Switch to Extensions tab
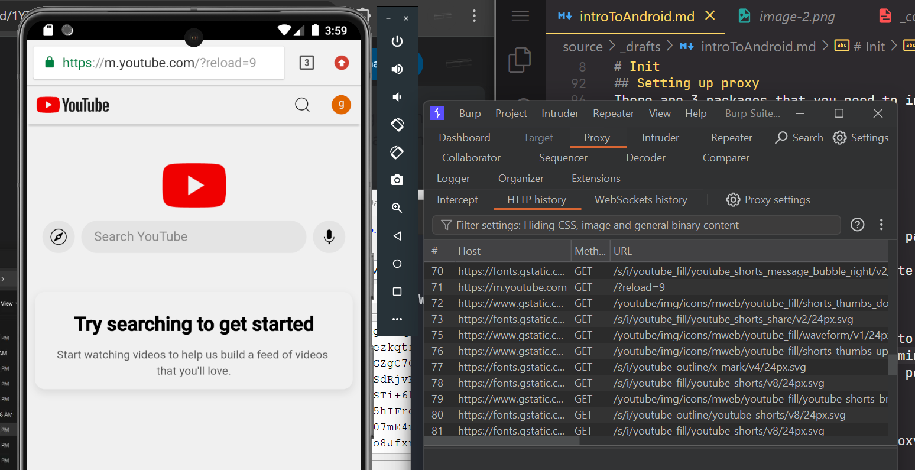The image size is (915, 470). (596, 179)
